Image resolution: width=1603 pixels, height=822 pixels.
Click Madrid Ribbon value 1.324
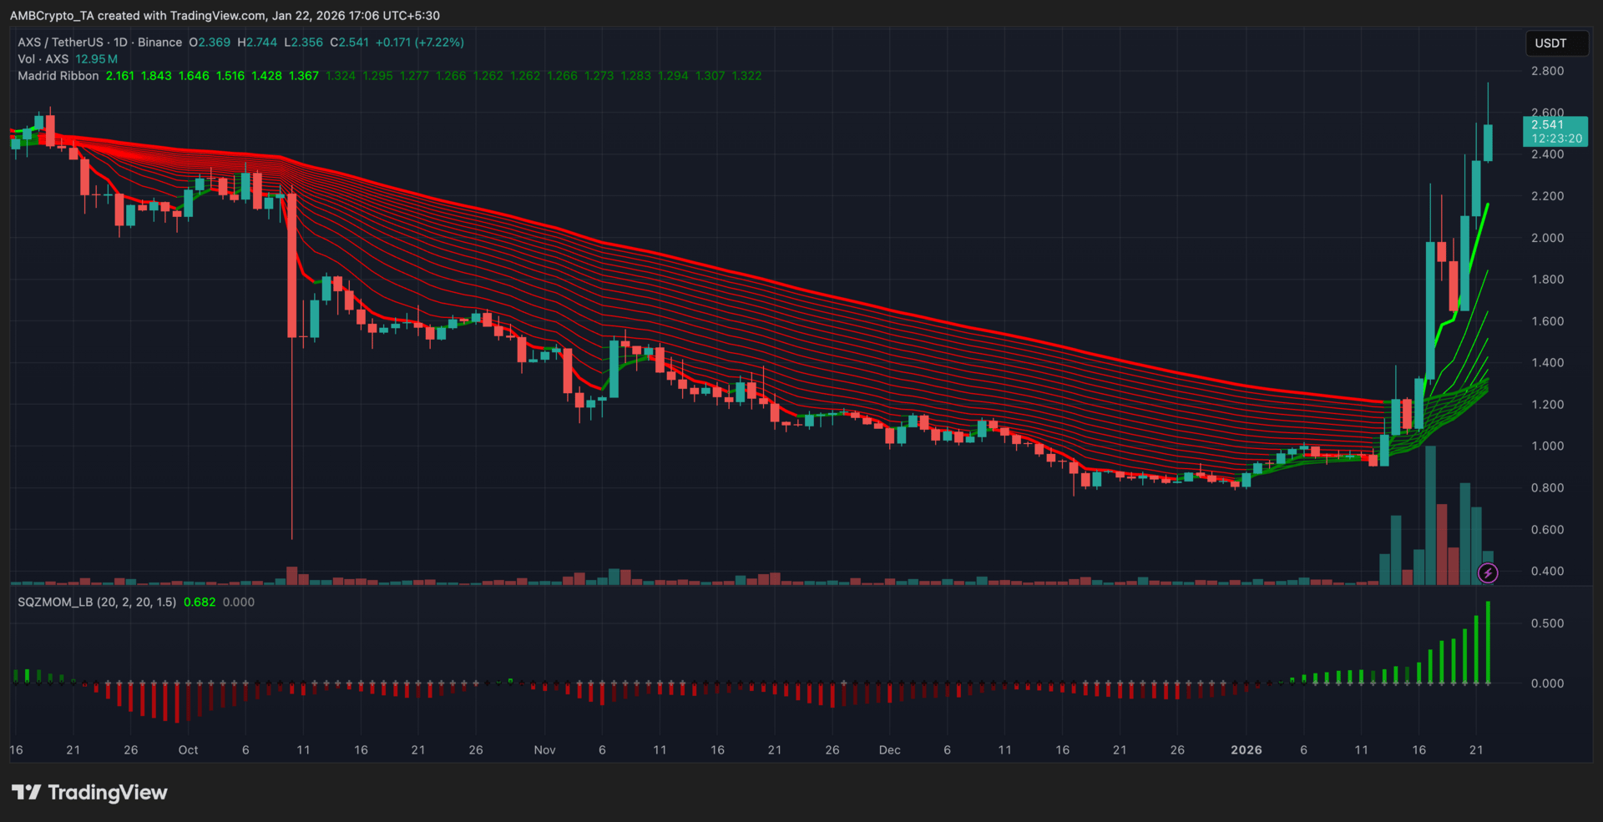[x=341, y=76]
